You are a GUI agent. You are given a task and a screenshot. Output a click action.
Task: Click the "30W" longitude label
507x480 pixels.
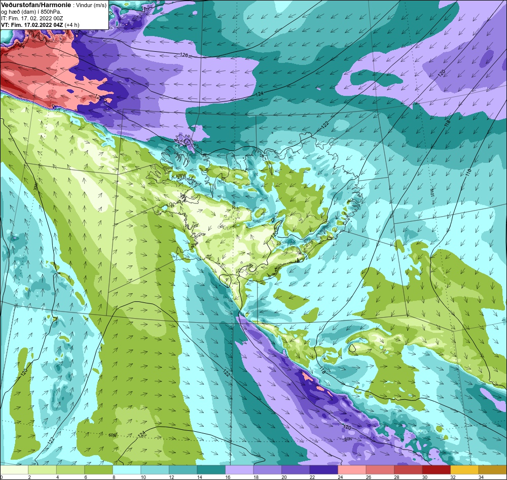click(x=35, y=187)
